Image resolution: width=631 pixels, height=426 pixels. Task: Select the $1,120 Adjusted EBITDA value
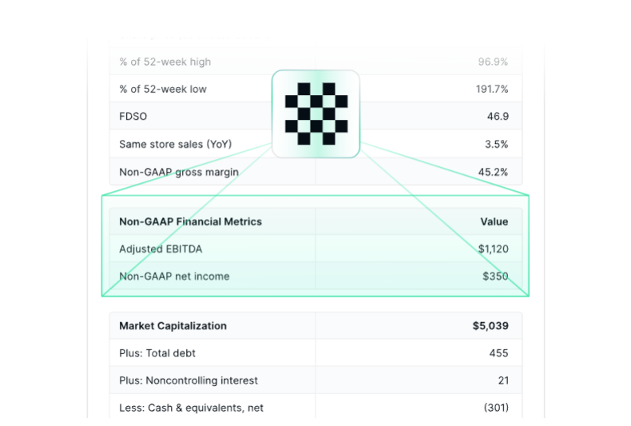[x=493, y=249]
